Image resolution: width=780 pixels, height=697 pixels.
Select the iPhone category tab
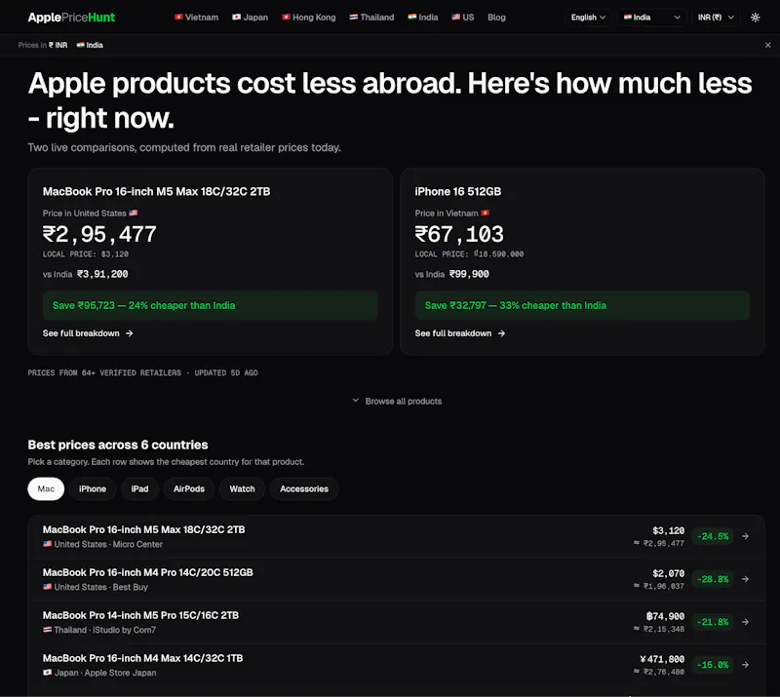[x=93, y=489]
